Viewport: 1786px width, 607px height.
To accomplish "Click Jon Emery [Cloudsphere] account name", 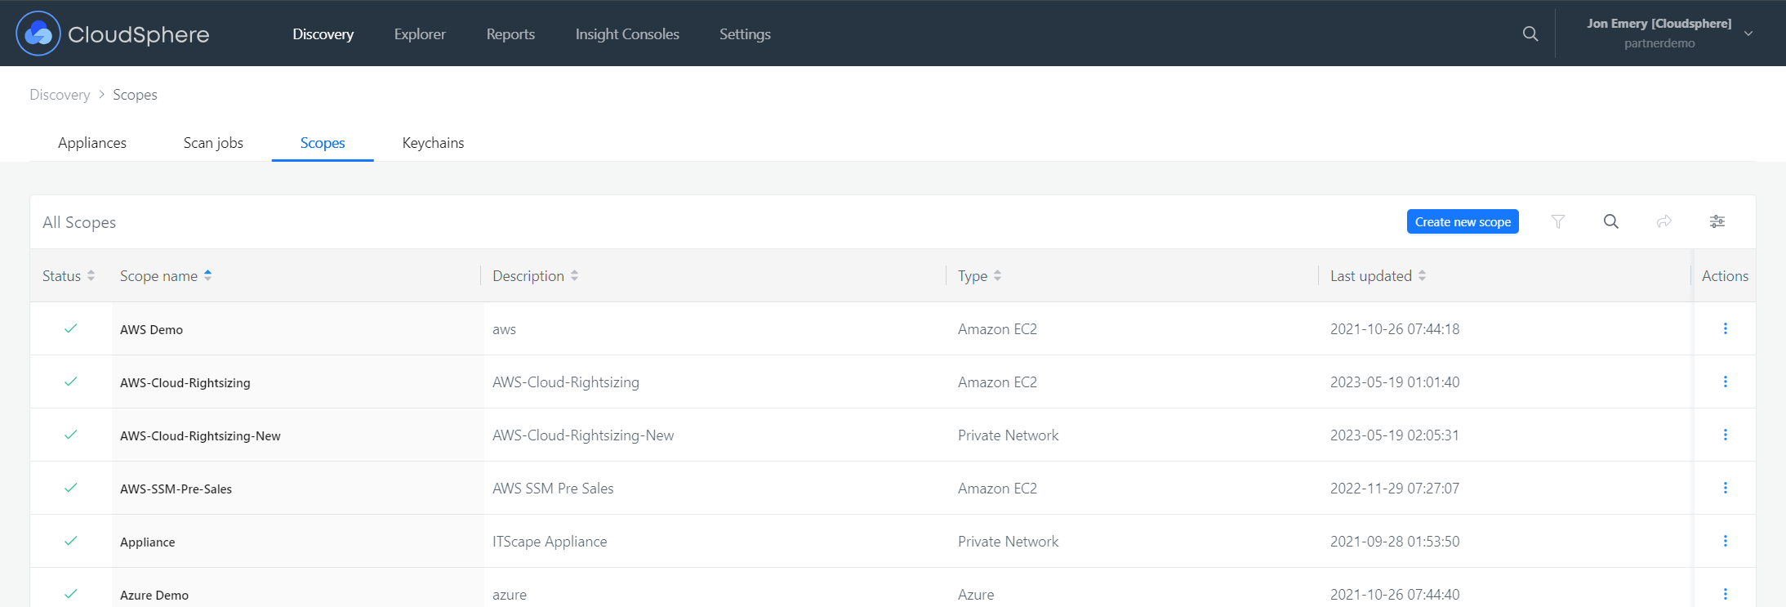I will (1659, 24).
